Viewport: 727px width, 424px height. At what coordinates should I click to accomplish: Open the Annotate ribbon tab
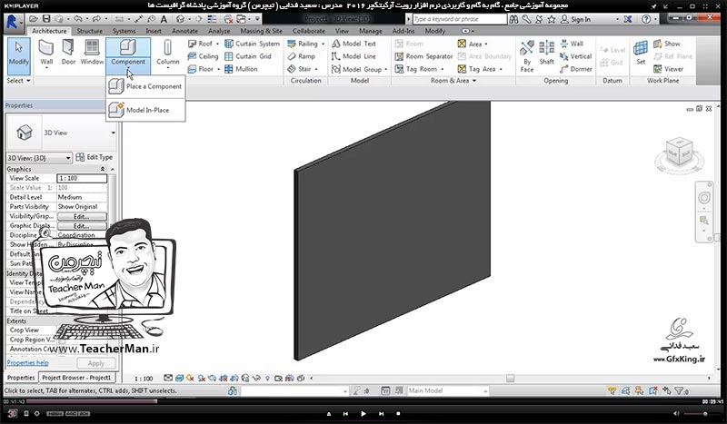tap(185, 31)
